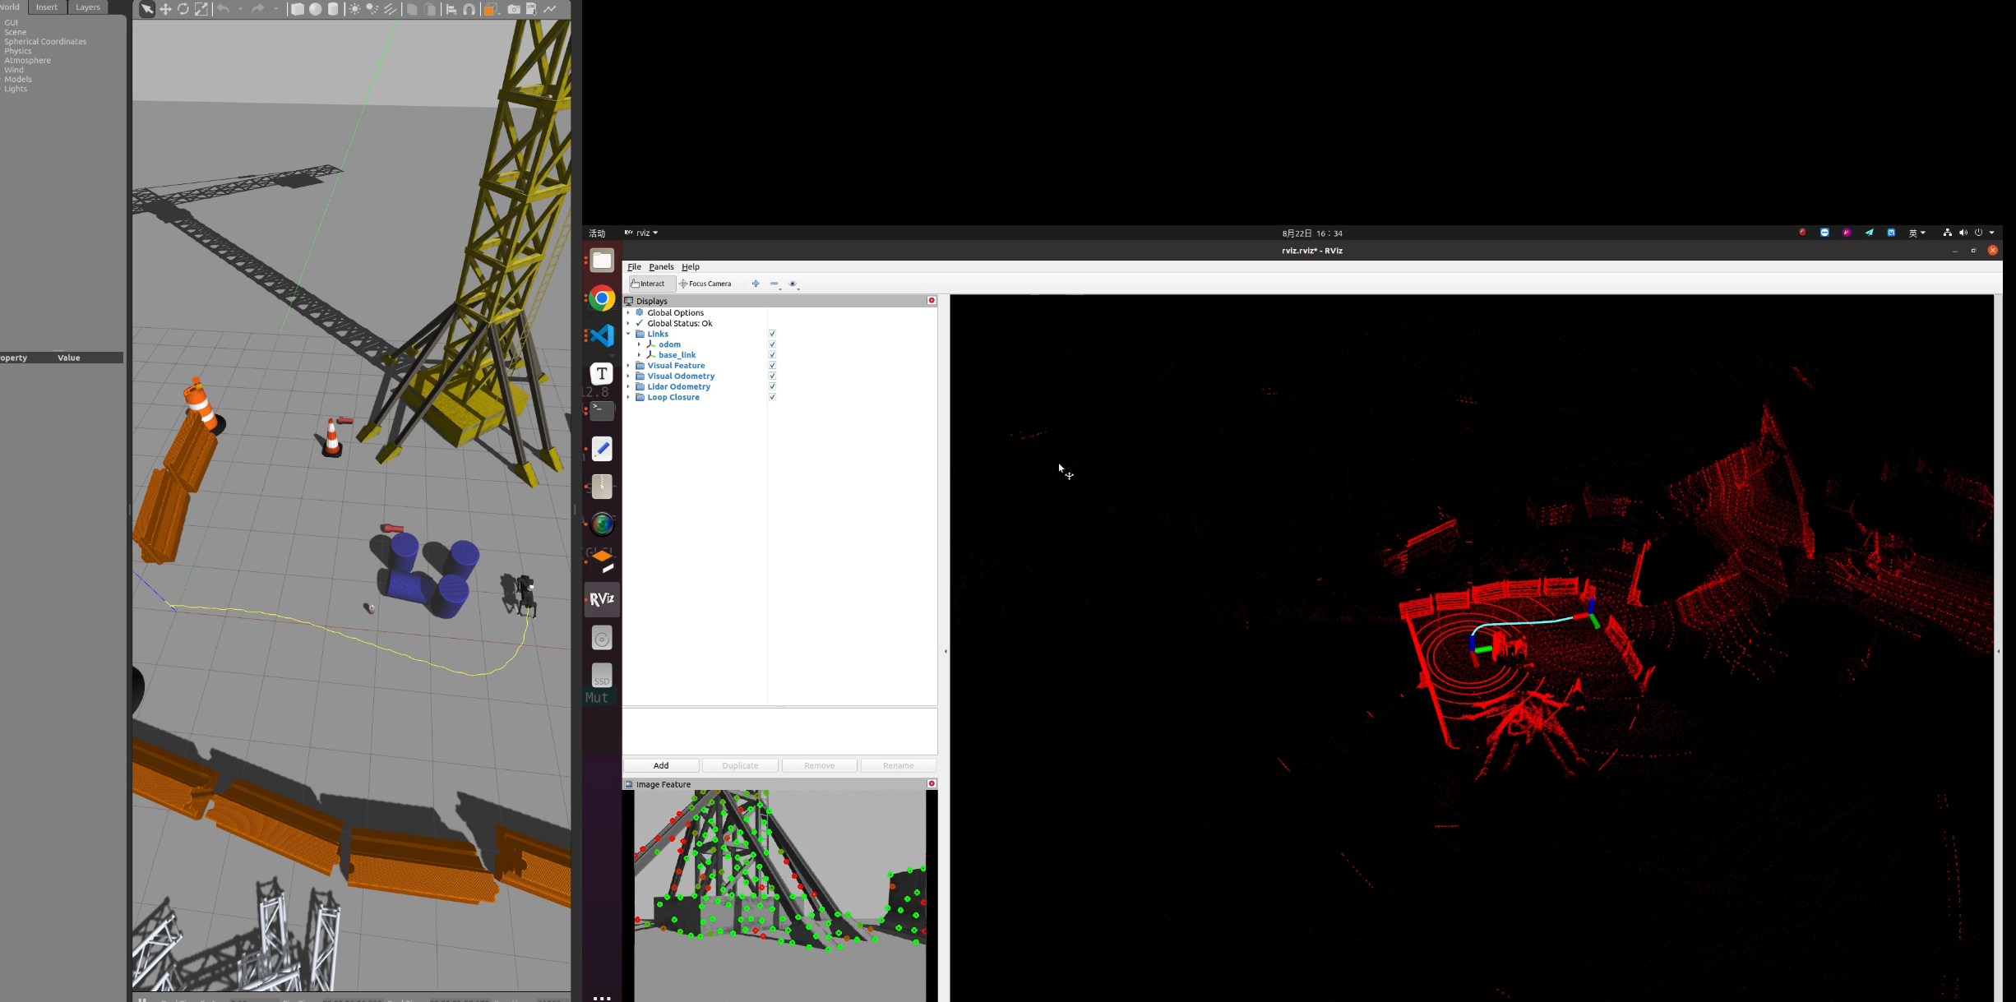
Task: Click the translate/move tool icon
Action: (166, 9)
